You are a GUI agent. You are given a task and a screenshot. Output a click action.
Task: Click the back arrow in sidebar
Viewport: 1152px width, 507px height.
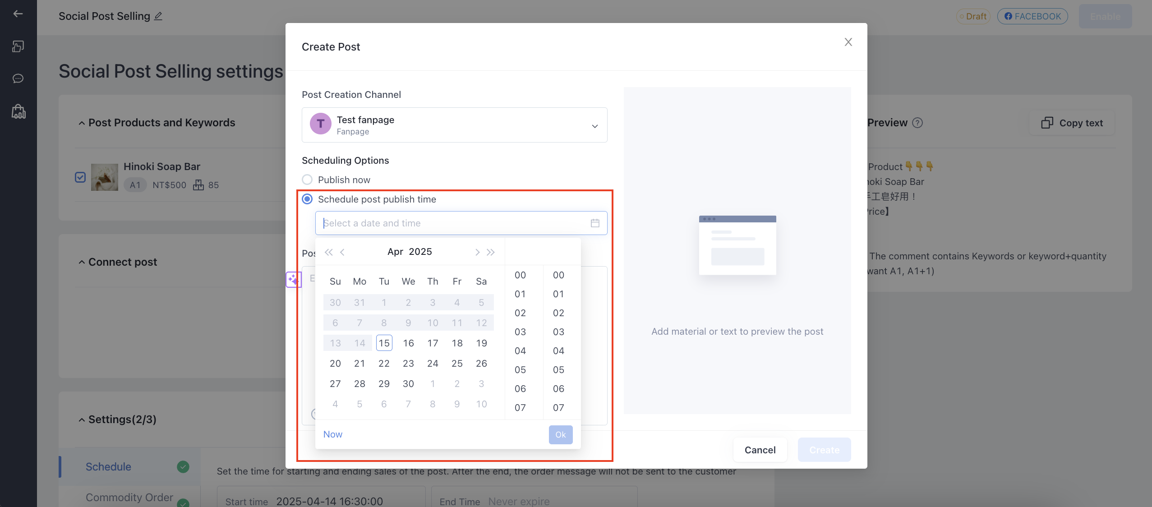pos(18,14)
